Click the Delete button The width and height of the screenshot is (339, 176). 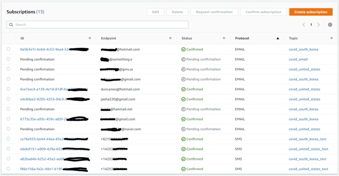(x=177, y=12)
